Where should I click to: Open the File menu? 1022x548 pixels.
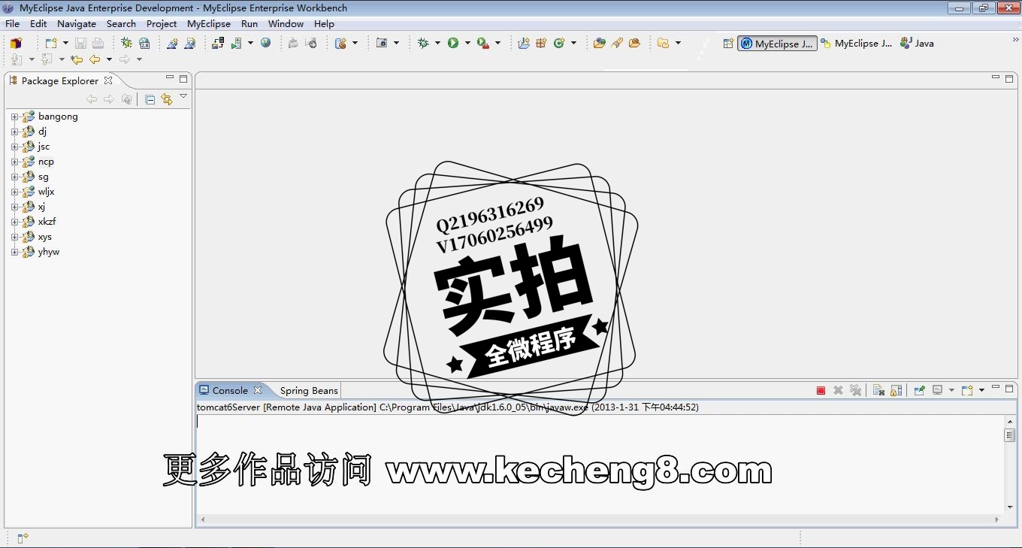pos(13,24)
